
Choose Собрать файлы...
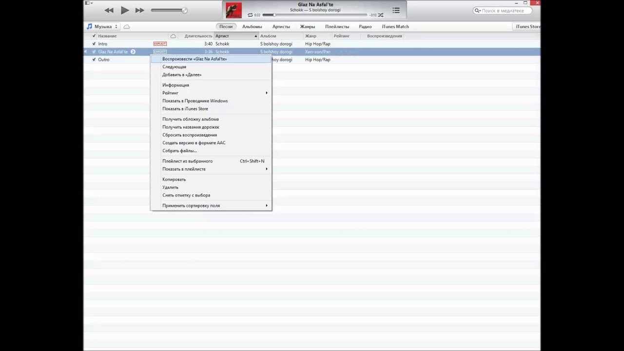[211, 151]
